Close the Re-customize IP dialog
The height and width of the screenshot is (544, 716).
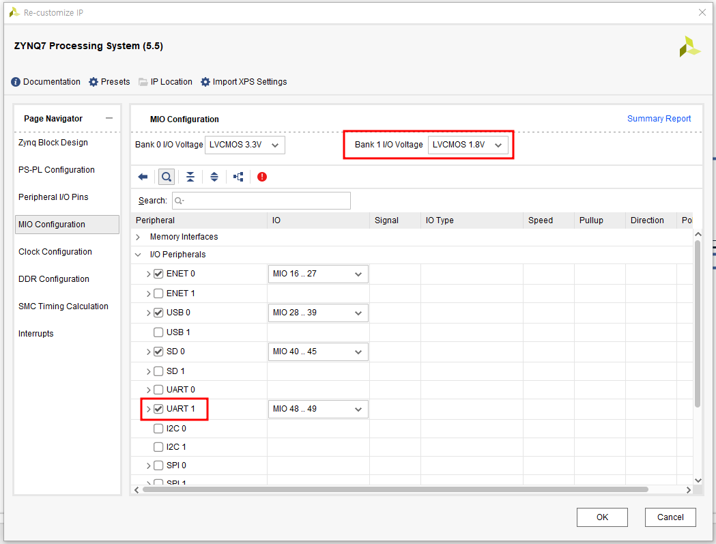pyautogui.click(x=702, y=13)
